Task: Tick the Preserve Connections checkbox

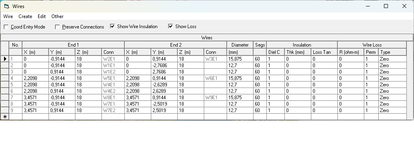Action: point(57,27)
